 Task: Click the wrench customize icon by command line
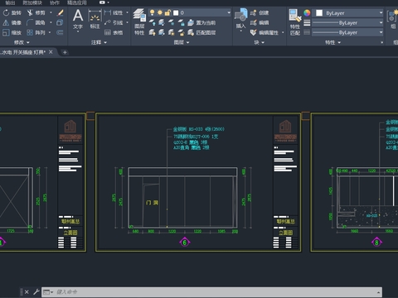coord(36,291)
